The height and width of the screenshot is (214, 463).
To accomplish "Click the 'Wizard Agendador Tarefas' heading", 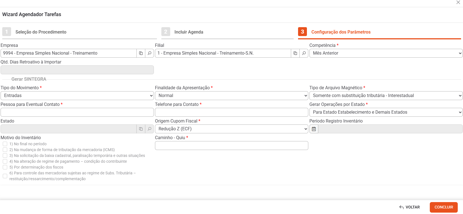I will tap(32, 14).
